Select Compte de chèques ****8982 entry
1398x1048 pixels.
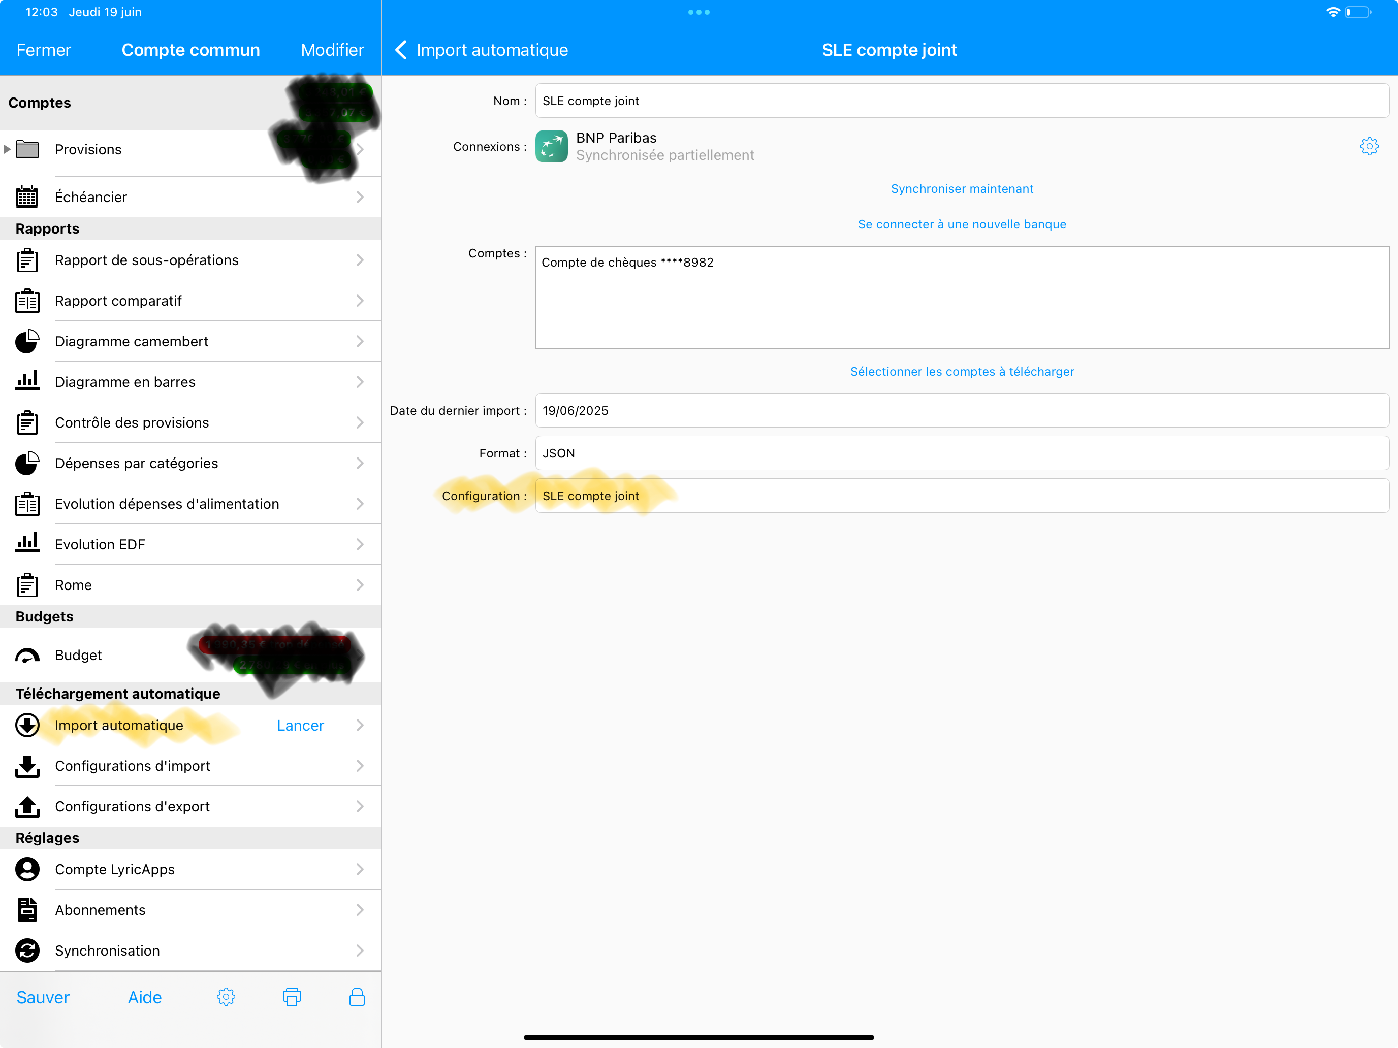(627, 262)
